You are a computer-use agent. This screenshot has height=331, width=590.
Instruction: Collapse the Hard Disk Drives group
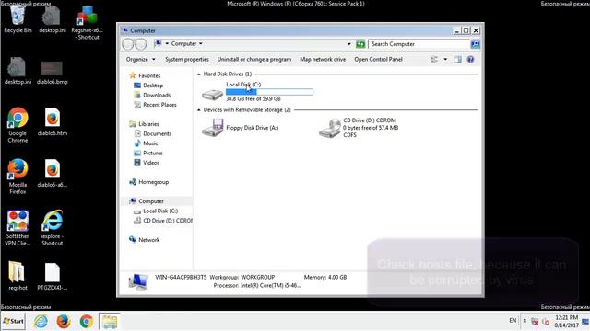click(199, 74)
